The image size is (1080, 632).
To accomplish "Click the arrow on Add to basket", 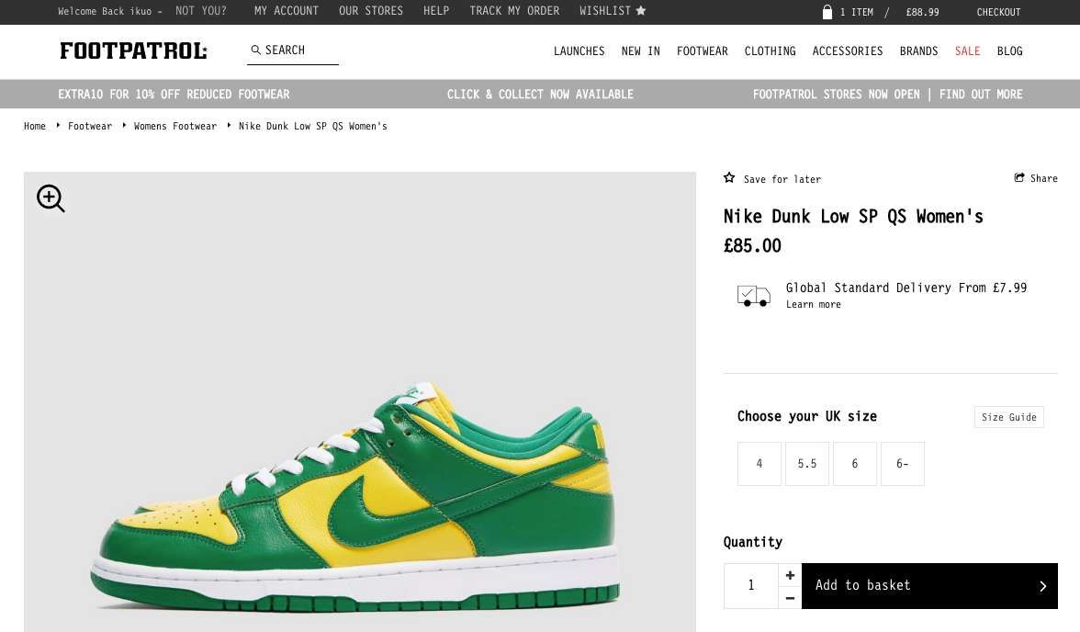I will coord(1041,585).
